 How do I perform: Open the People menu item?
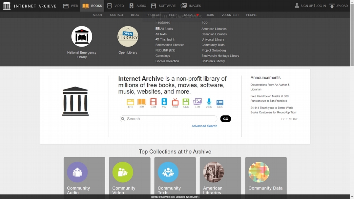tap(252, 15)
